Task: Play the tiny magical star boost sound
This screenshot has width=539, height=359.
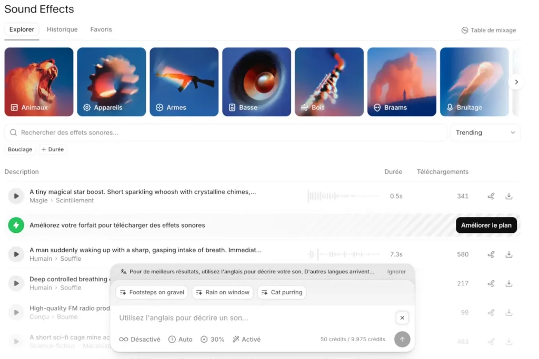Action: point(16,196)
